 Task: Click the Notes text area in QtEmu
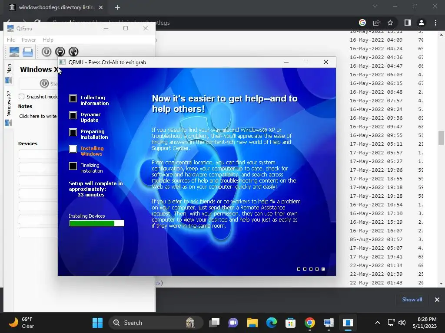(x=38, y=116)
